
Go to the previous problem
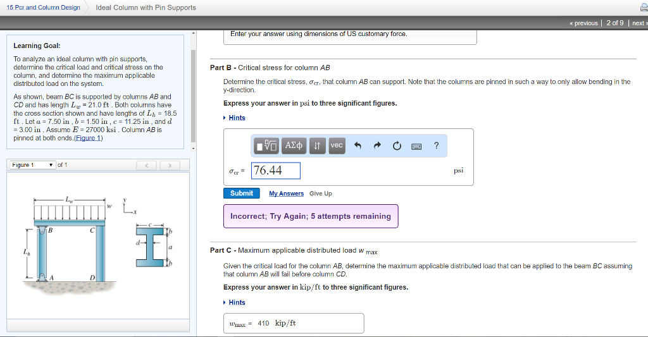[583, 23]
